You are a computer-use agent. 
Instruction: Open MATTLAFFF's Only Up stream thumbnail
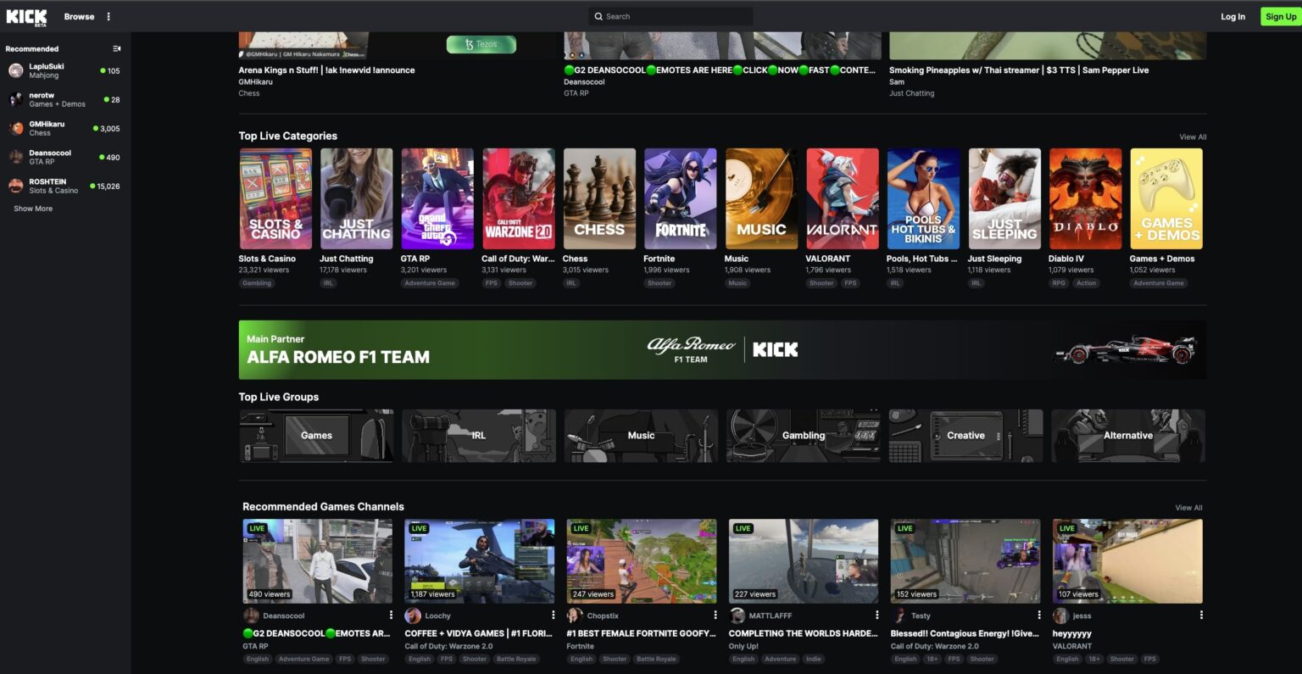804,561
